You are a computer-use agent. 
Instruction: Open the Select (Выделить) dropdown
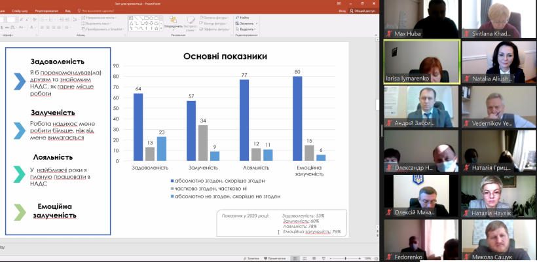[246, 29]
